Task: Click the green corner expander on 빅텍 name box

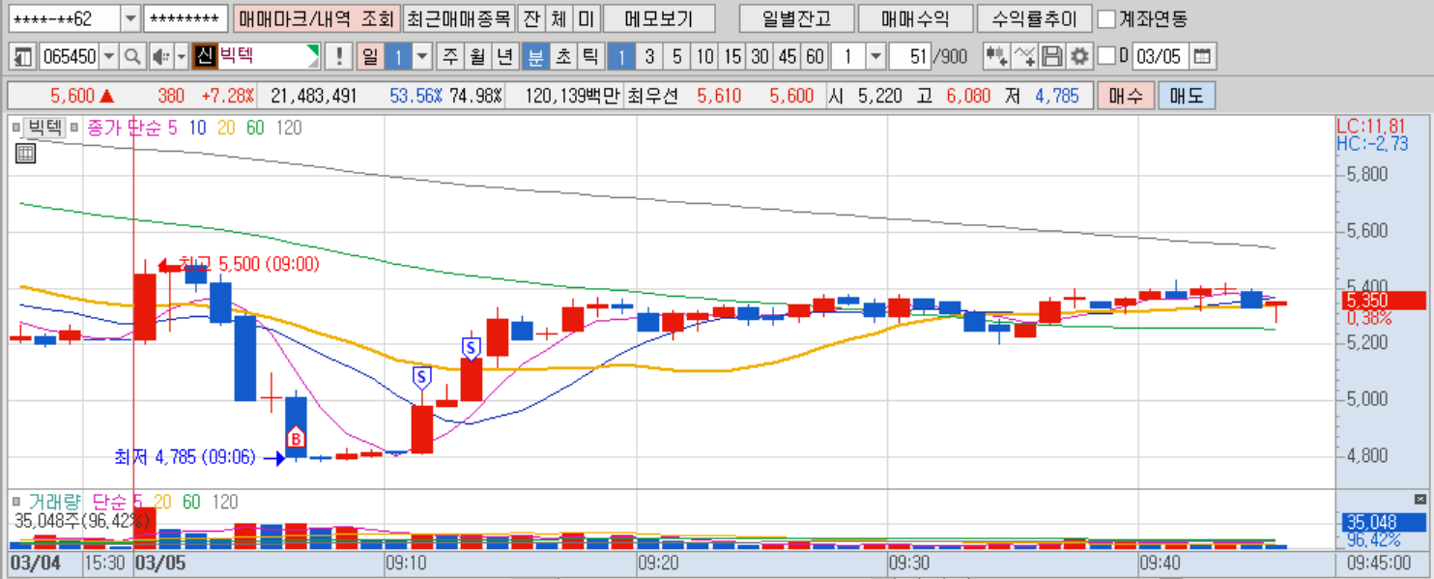Action: coord(313,51)
